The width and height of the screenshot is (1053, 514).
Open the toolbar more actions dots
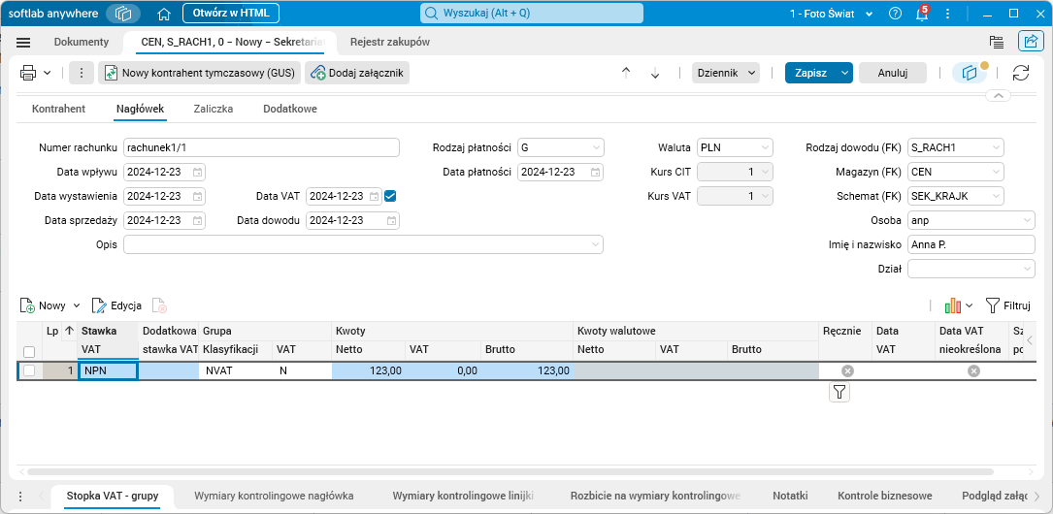pyautogui.click(x=82, y=73)
